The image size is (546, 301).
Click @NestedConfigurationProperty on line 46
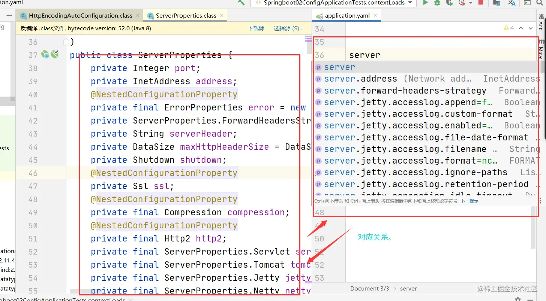pyautogui.click(x=164, y=173)
